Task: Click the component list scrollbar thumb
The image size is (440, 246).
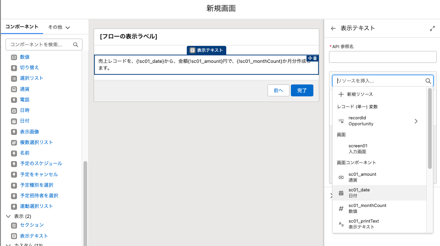Action: pos(85,203)
